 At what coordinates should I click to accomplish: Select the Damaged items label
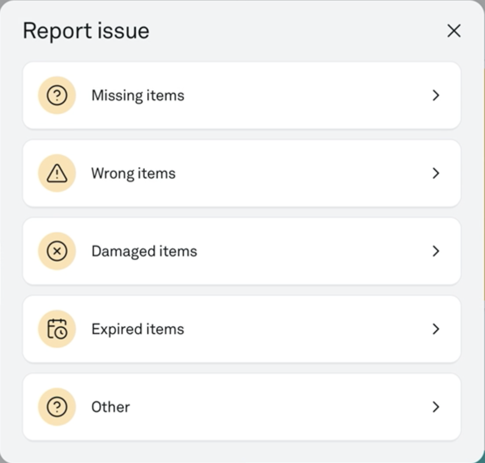144,252
